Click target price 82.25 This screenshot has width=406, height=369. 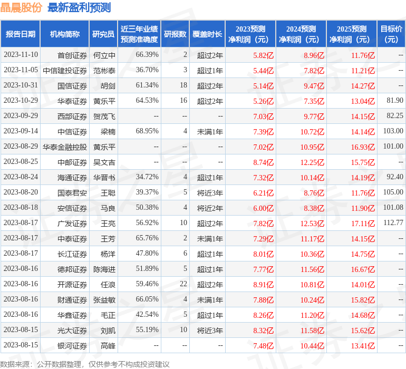coord(395,116)
